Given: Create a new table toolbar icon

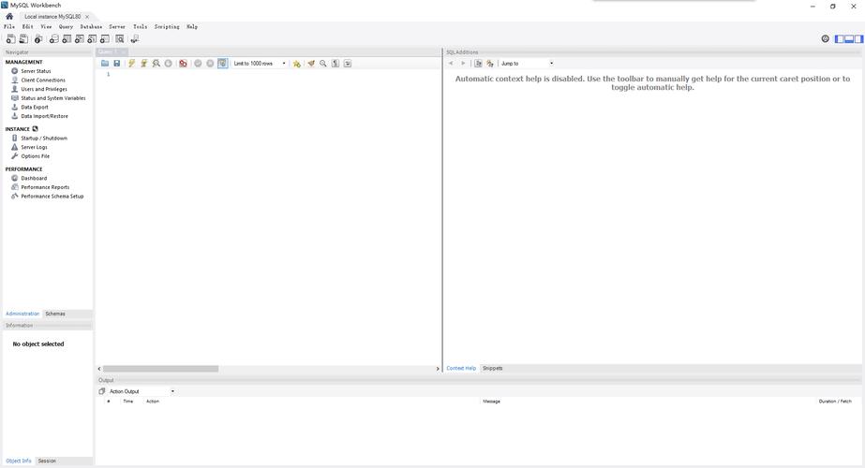Looking at the screenshot, I should click(x=67, y=39).
